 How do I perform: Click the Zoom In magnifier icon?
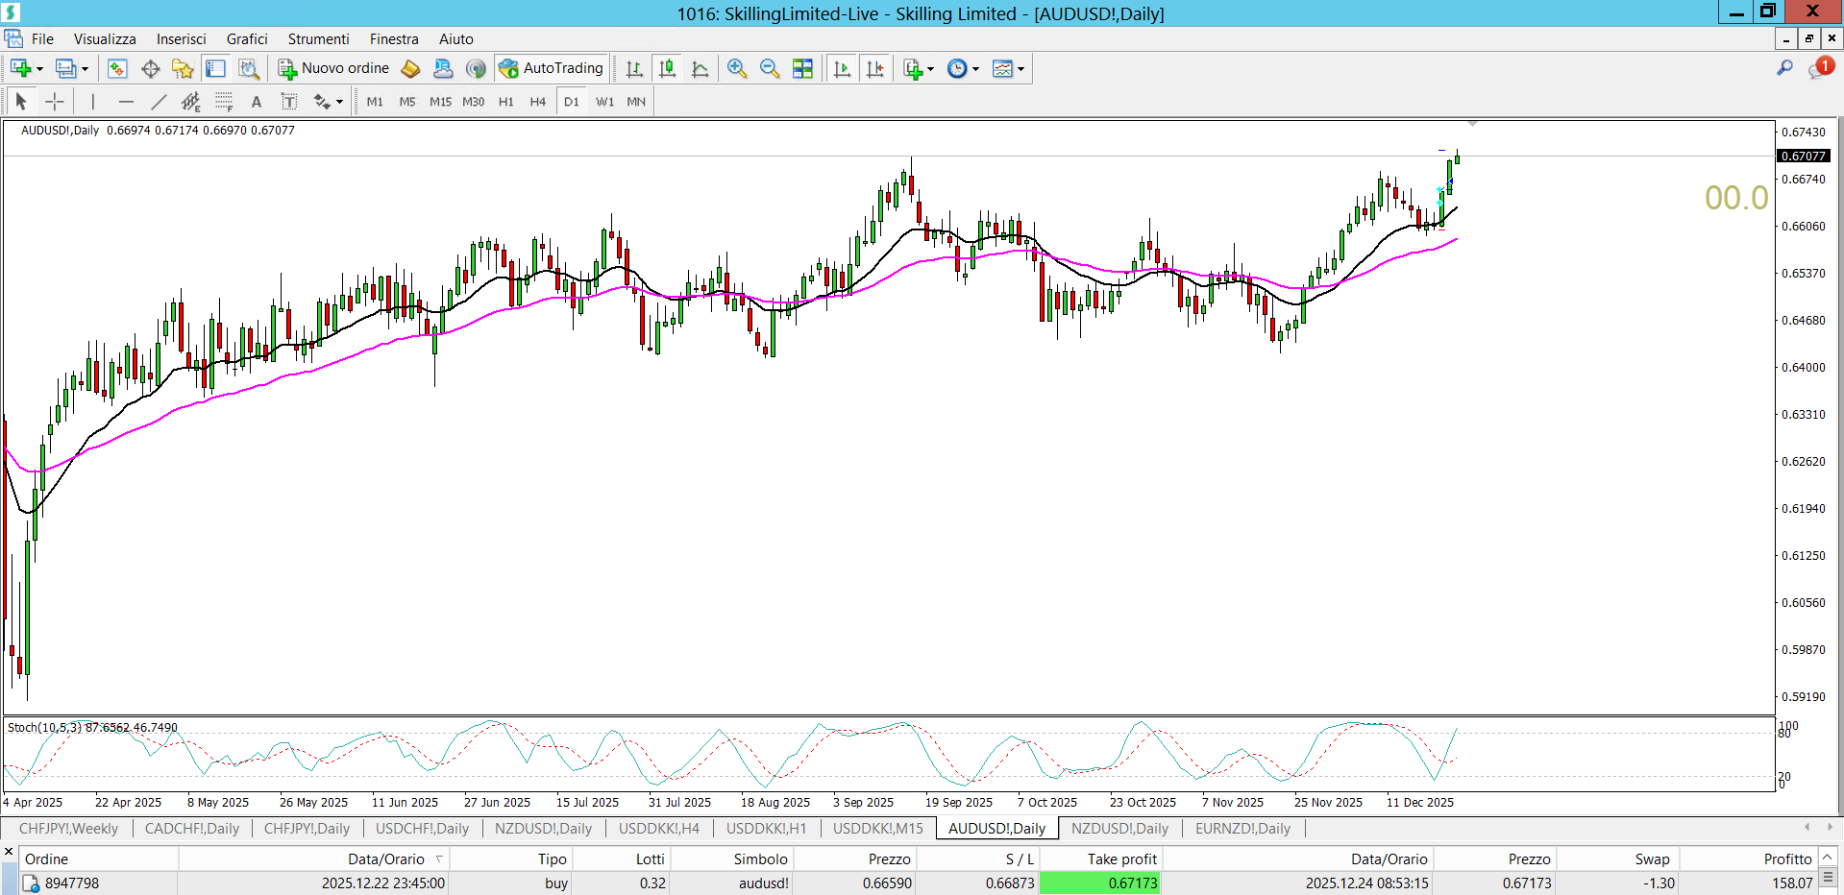point(736,68)
